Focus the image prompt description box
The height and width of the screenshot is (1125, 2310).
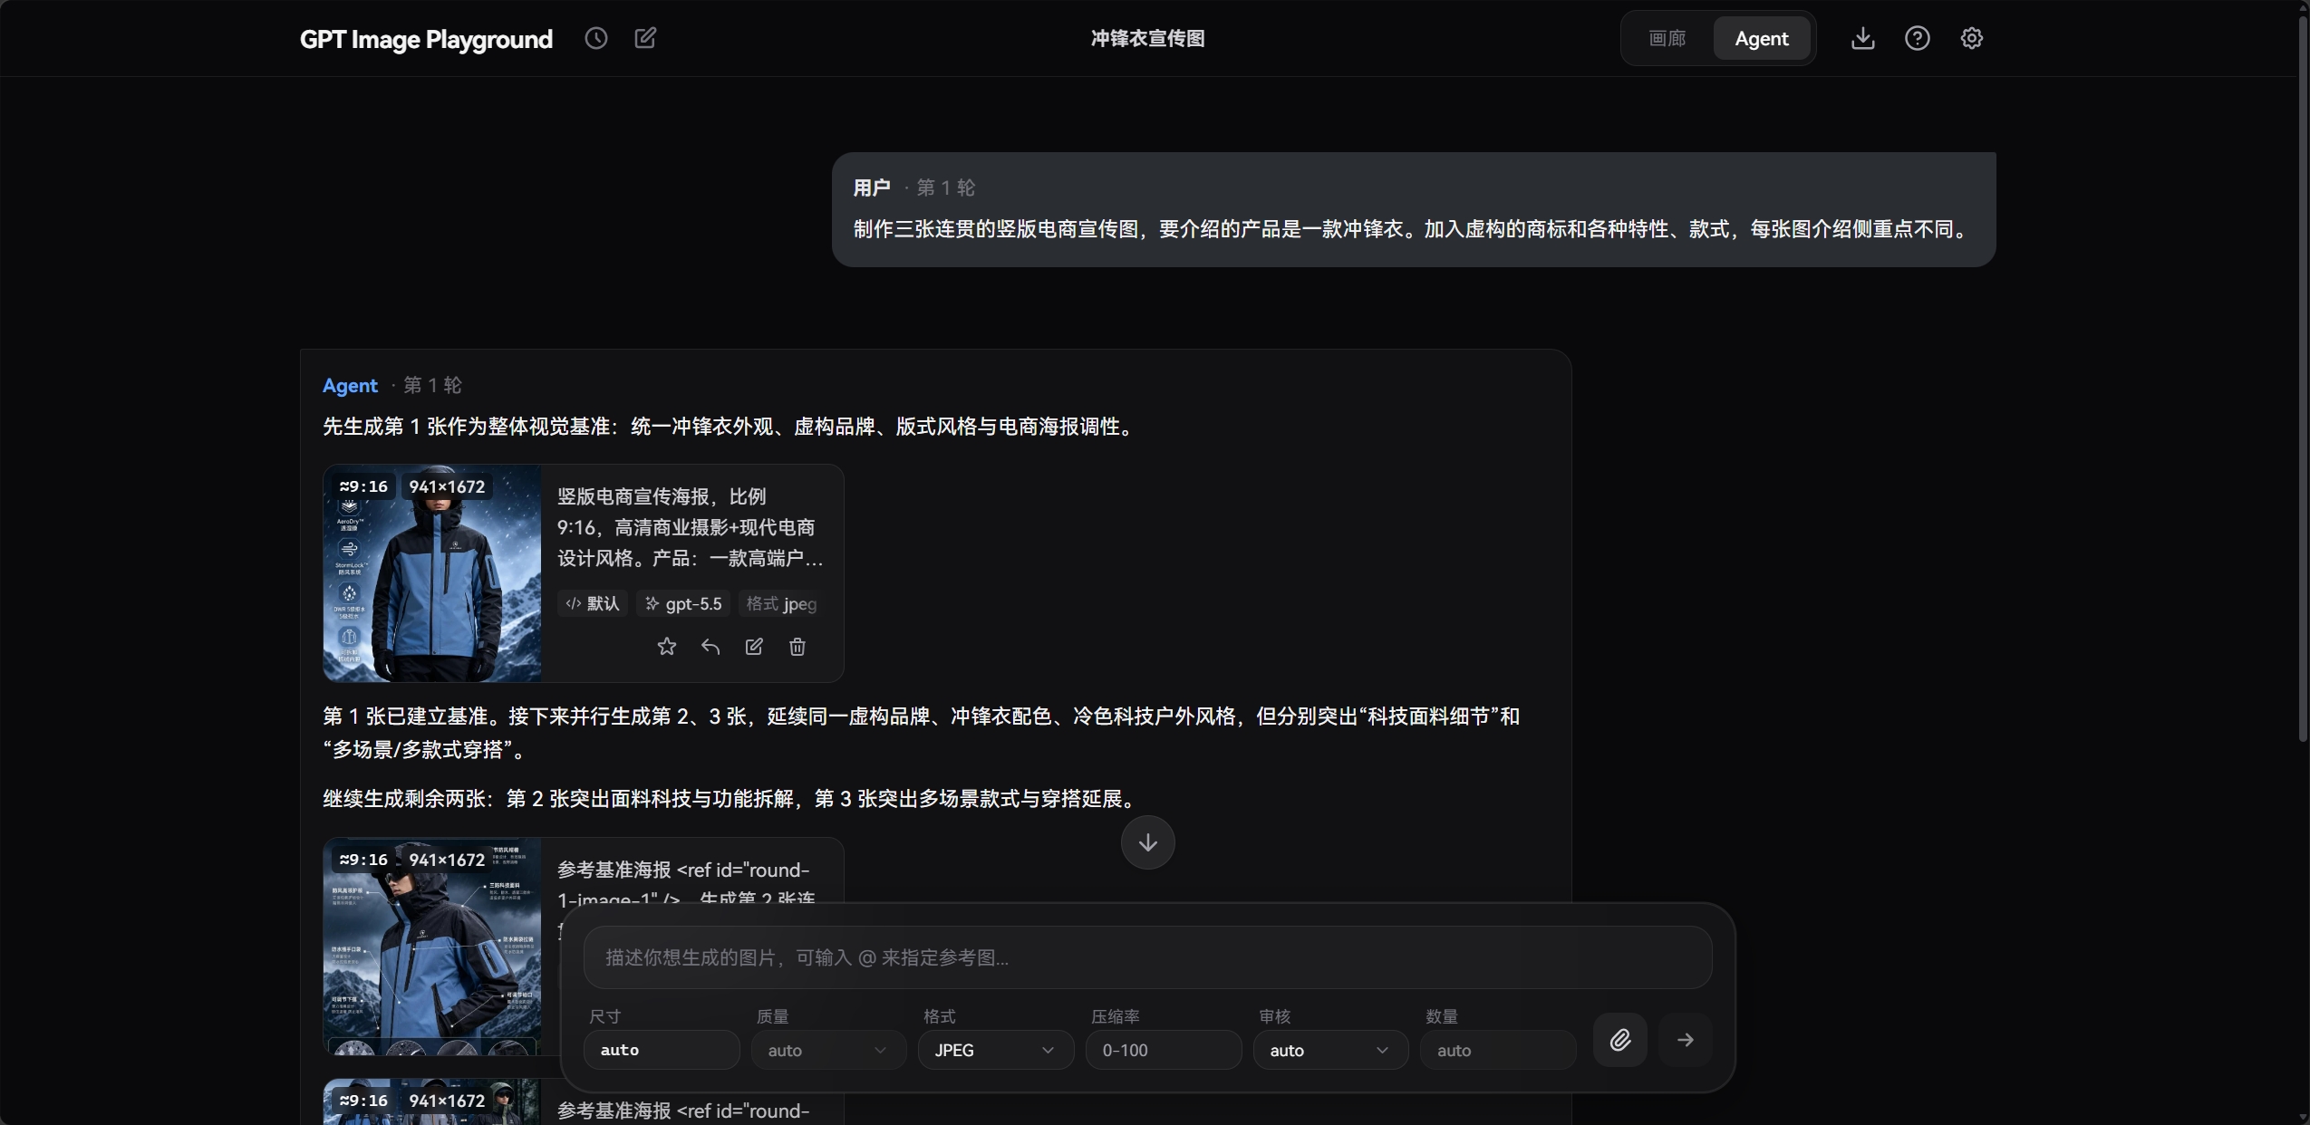pos(1147,957)
